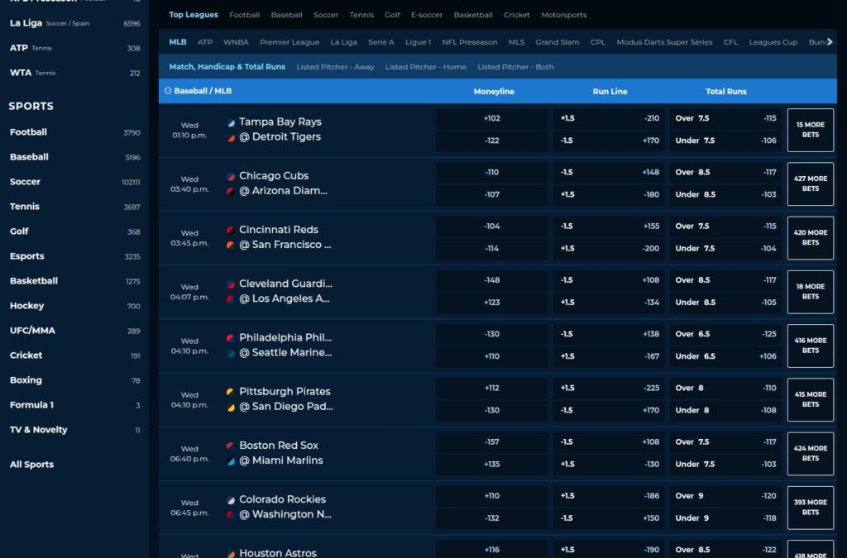Viewport: 847px width, 558px height.
Task: Select Under 6.5 at +106
Action: pos(725,357)
